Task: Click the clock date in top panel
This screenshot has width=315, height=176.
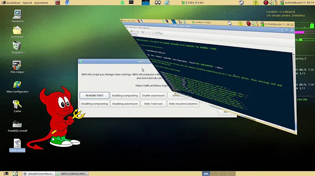Action: point(299,3)
